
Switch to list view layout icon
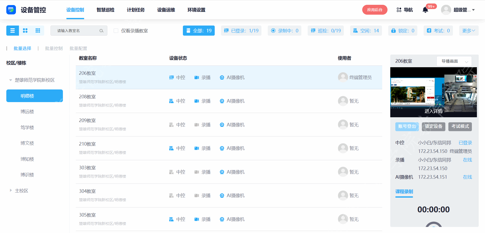pos(12,31)
